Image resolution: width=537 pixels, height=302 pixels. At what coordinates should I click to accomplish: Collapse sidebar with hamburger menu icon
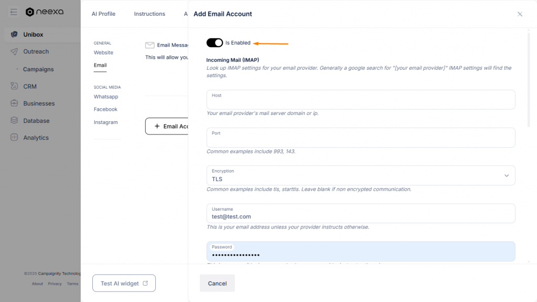click(14, 12)
